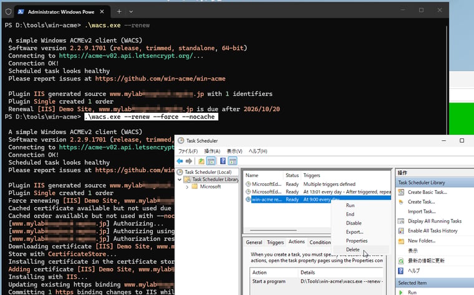Choose End in the context menu
474x295 pixels.
(350, 214)
